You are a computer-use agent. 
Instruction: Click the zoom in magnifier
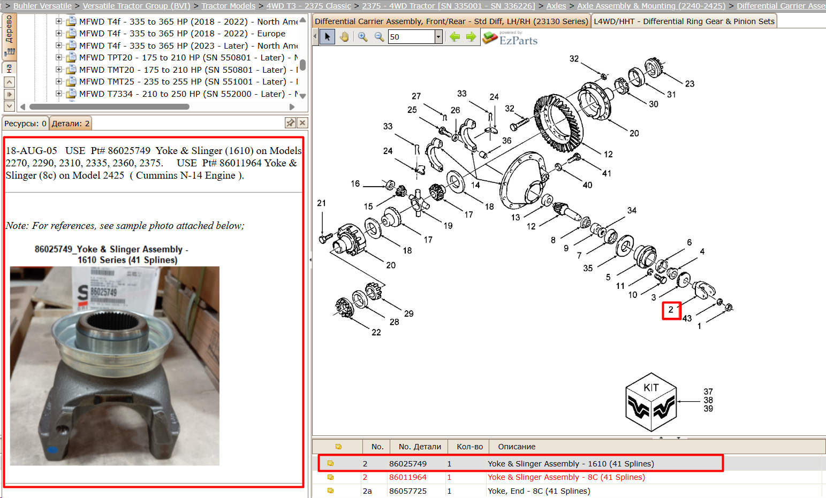362,37
